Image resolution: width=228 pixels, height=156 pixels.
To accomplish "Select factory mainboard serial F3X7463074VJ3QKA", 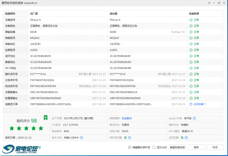I will click(x=42, y=80).
